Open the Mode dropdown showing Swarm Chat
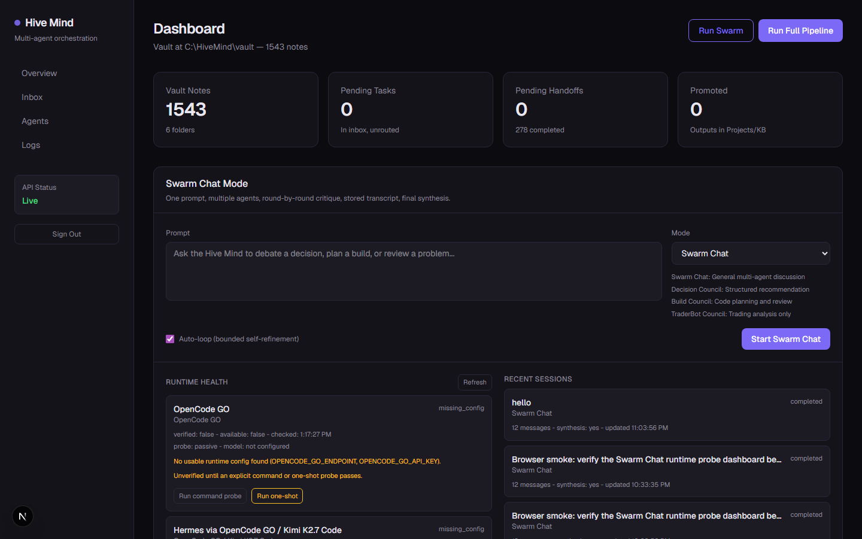This screenshot has width=862, height=539. tap(751, 253)
